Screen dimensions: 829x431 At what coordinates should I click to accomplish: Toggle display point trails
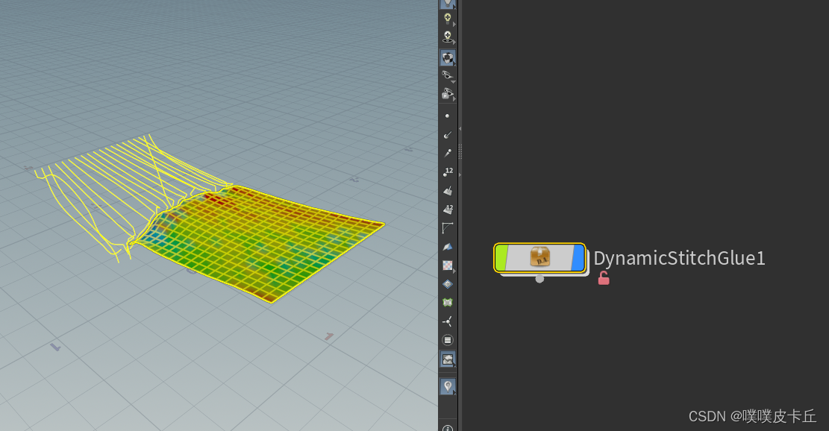pos(447,153)
